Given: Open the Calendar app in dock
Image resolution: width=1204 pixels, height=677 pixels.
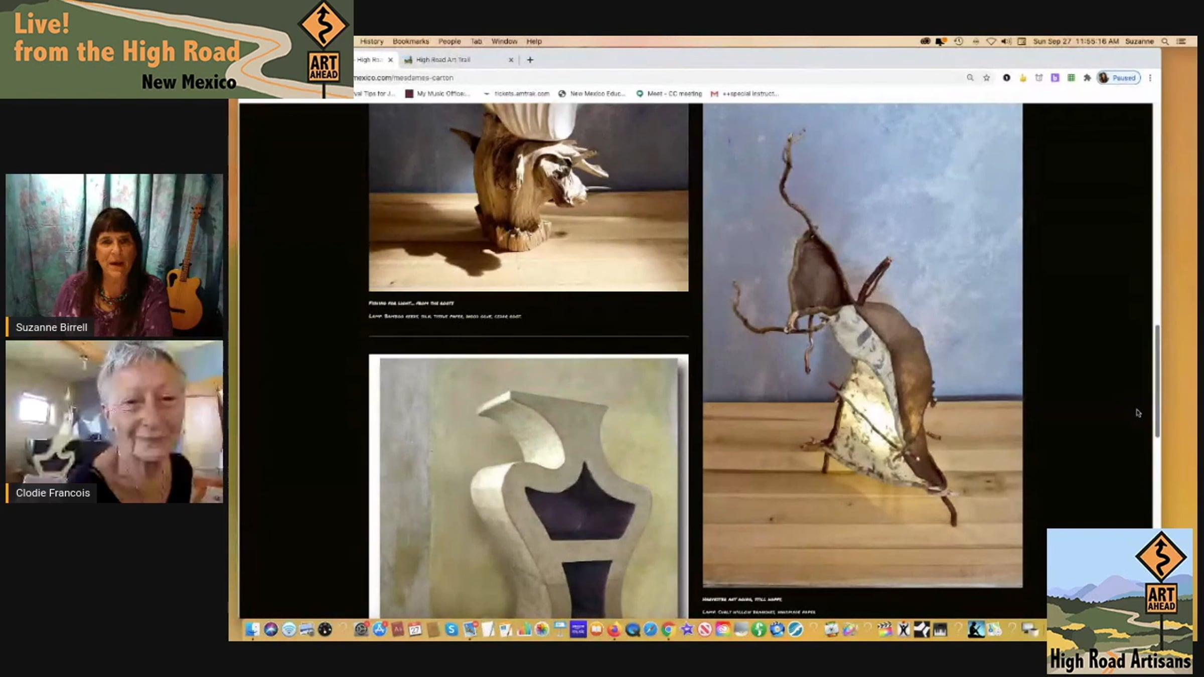Looking at the screenshot, I should [415, 629].
